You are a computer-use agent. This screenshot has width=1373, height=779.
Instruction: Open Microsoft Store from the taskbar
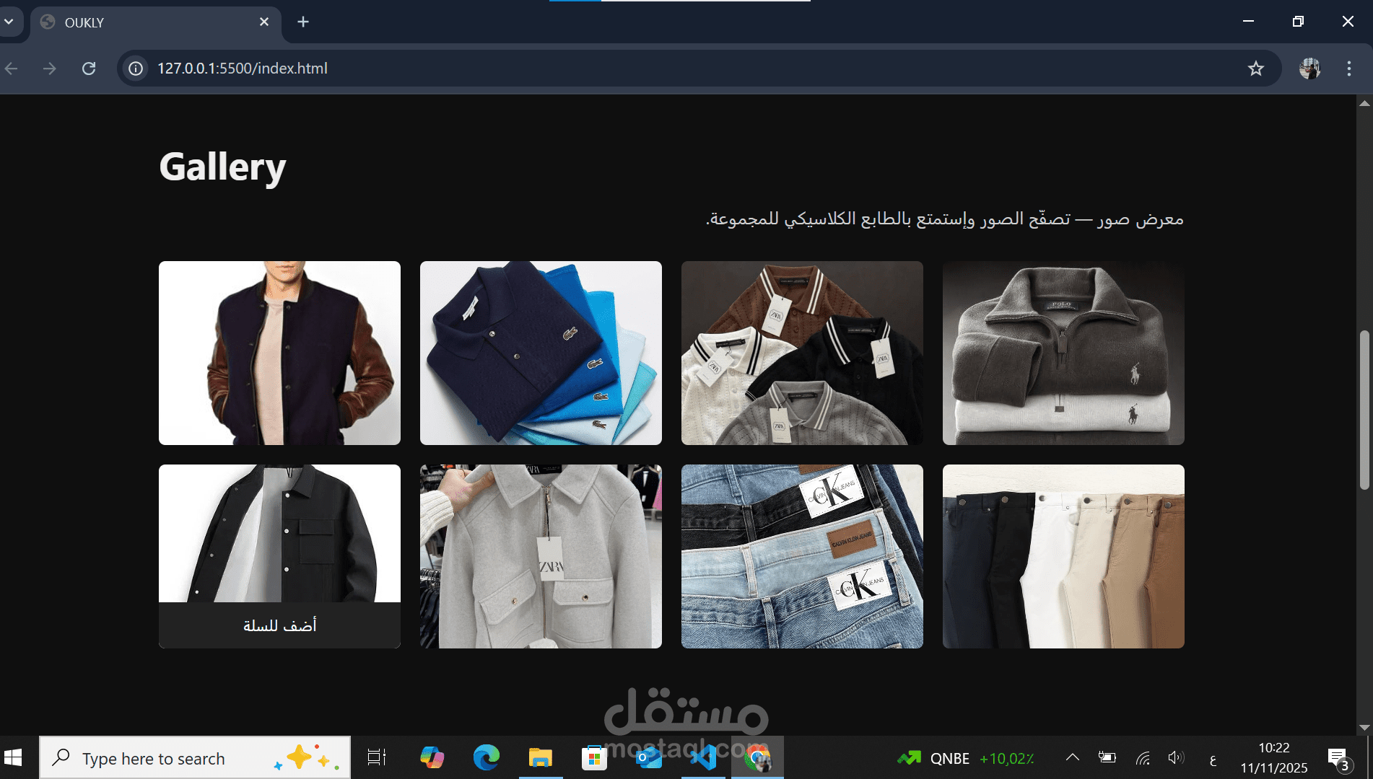point(594,758)
